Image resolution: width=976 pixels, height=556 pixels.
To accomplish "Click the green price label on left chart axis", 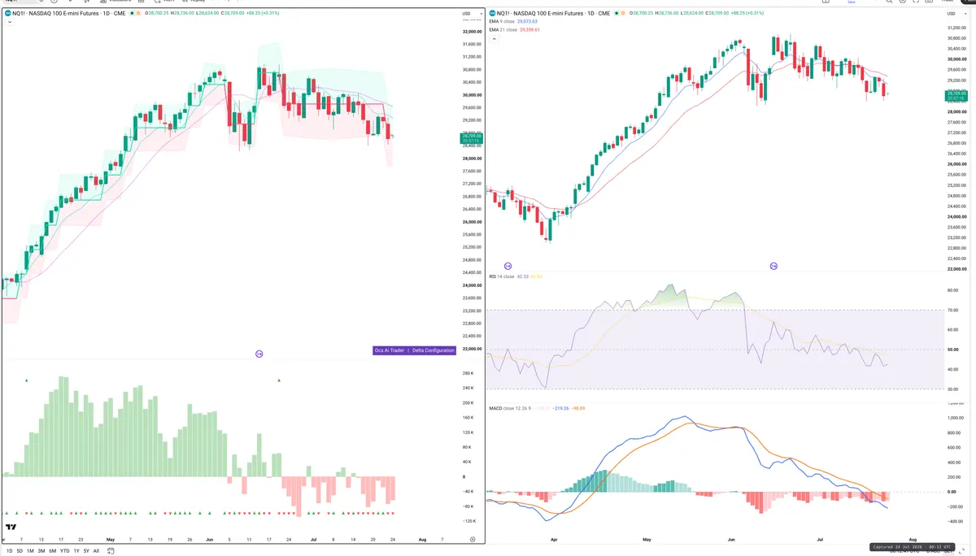I will point(471,138).
